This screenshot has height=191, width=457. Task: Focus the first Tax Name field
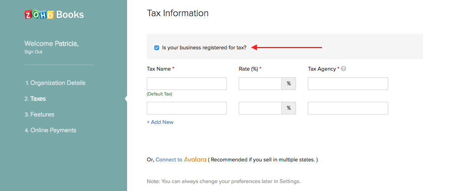pos(187,84)
